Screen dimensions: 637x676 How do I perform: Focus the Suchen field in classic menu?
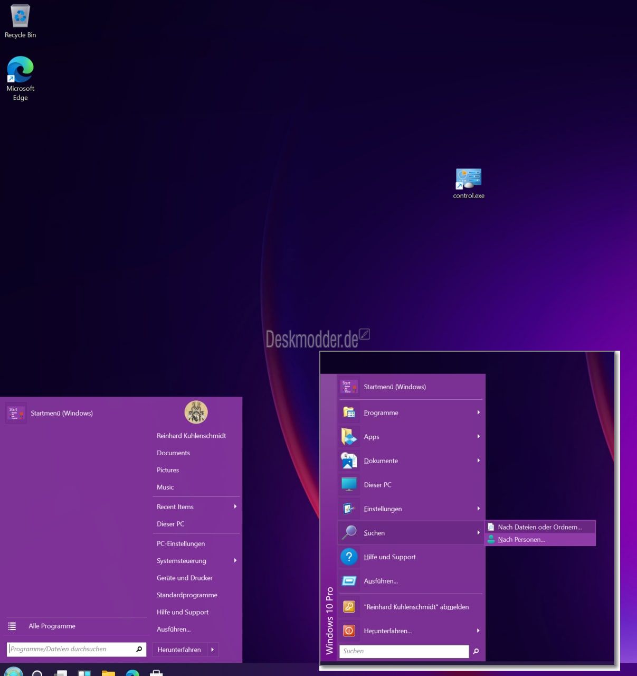click(404, 651)
